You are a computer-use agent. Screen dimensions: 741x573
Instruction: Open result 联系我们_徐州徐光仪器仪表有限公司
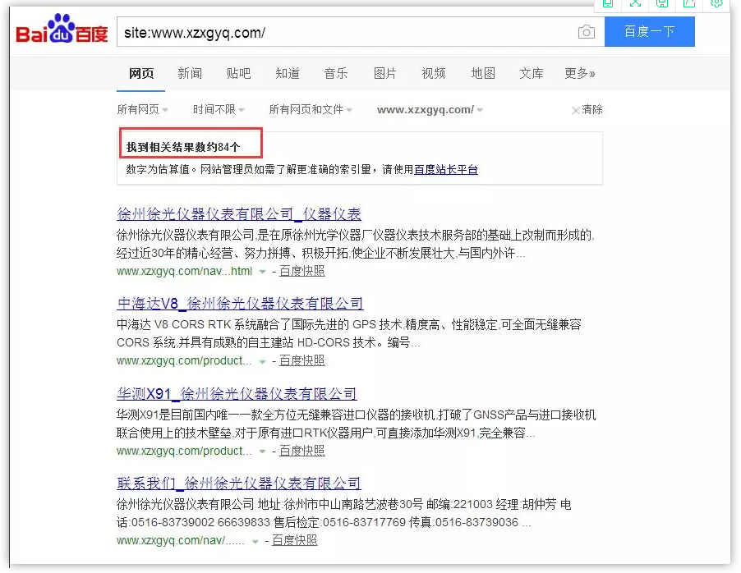[x=239, y=484]
